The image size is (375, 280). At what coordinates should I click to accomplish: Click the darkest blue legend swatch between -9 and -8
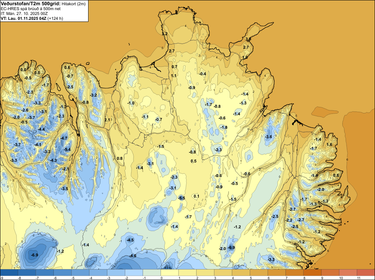tap(9, 273)
